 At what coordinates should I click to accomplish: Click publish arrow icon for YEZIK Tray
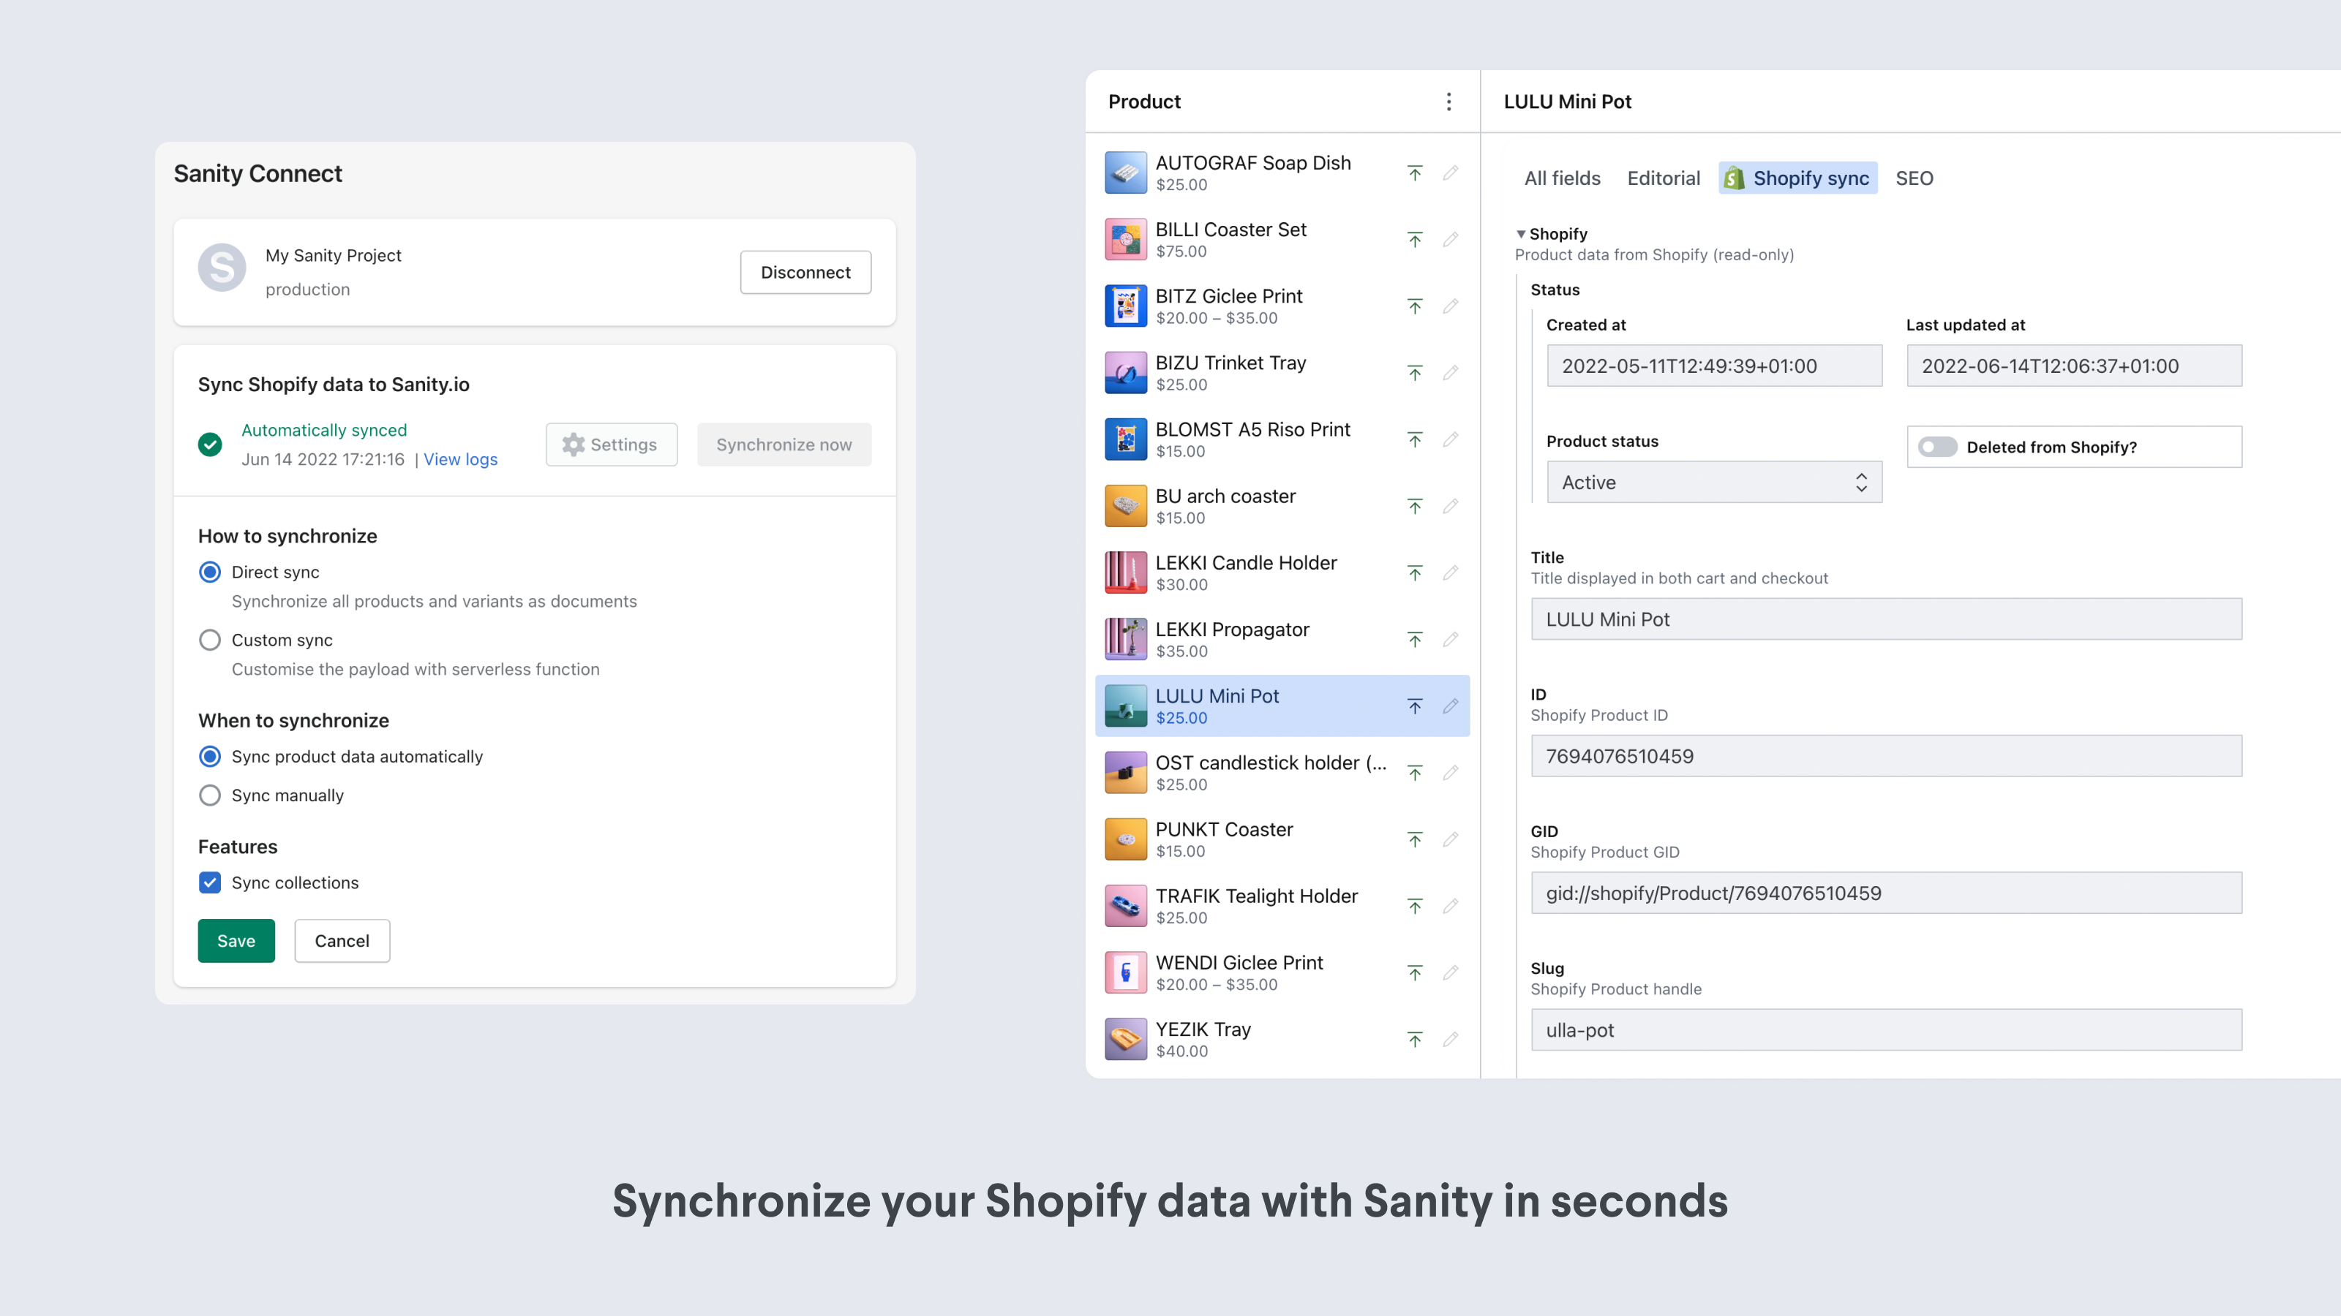point(1415,1039)
